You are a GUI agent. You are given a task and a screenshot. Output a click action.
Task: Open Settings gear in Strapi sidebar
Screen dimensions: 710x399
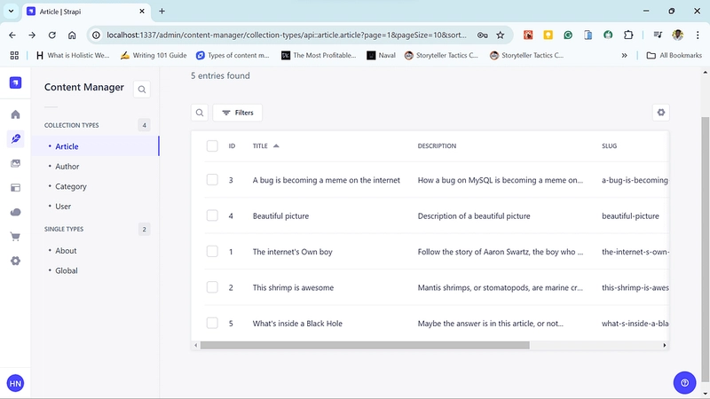pos(15,261)
